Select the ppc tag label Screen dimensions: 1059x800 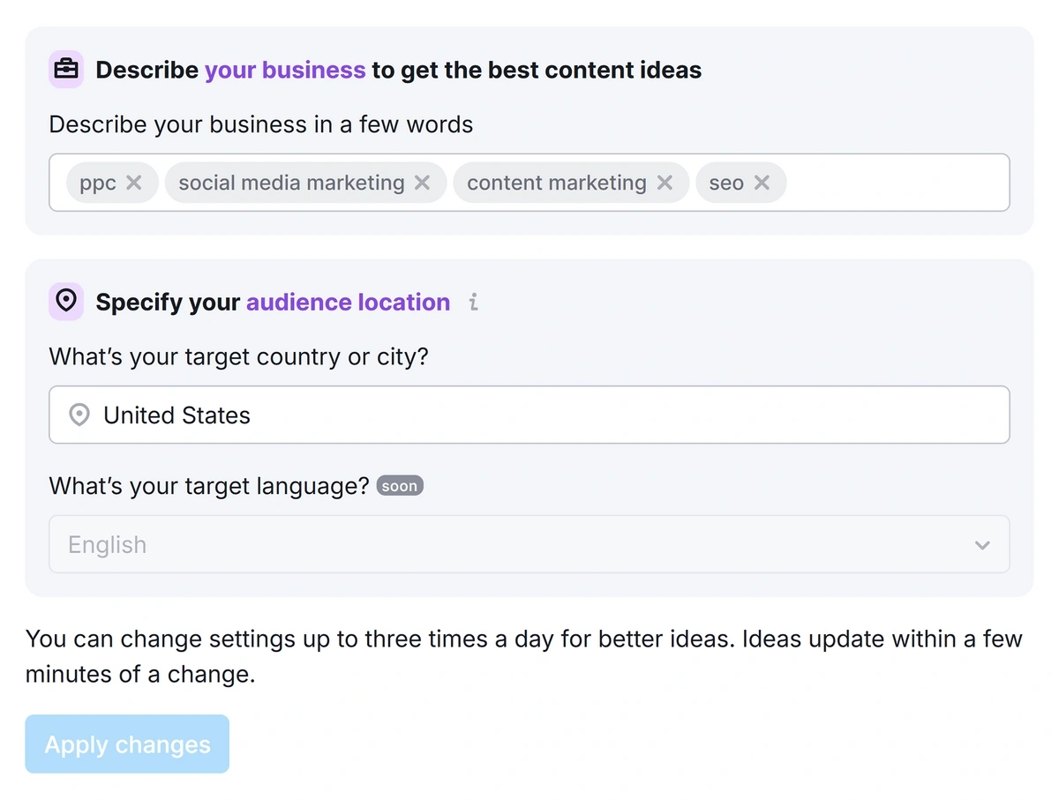97,183
